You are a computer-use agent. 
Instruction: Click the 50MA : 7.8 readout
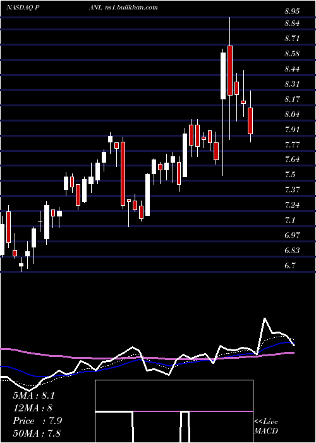click(37, 434)
